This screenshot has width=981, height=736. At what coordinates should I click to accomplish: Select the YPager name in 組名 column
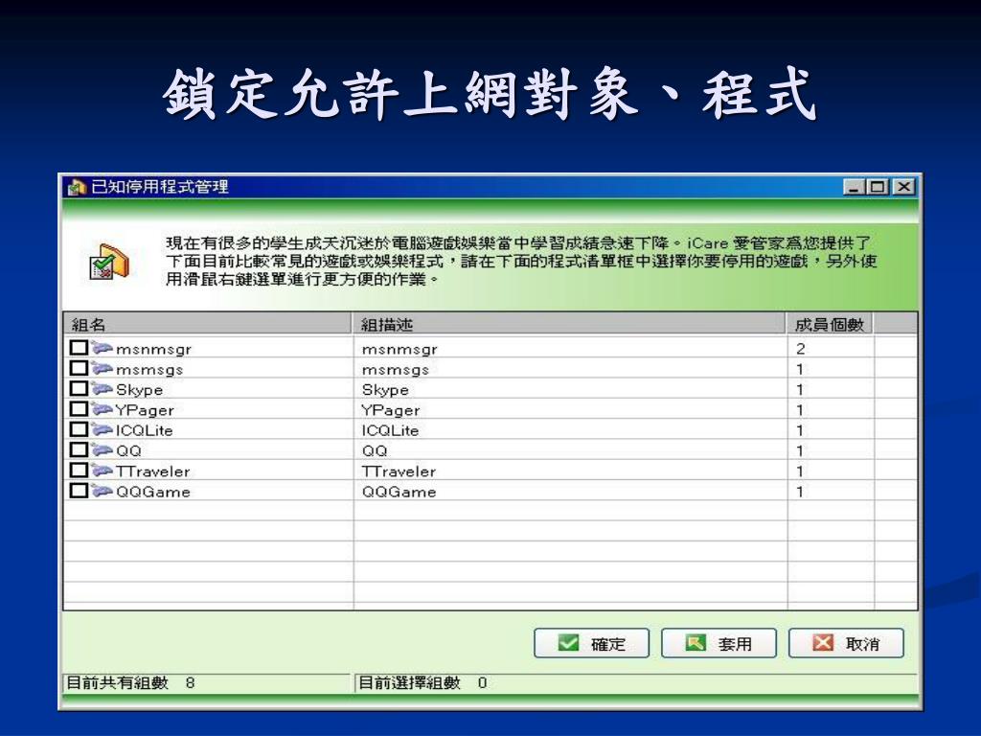pos(145,410)
